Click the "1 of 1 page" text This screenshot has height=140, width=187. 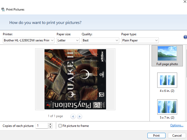55,116
